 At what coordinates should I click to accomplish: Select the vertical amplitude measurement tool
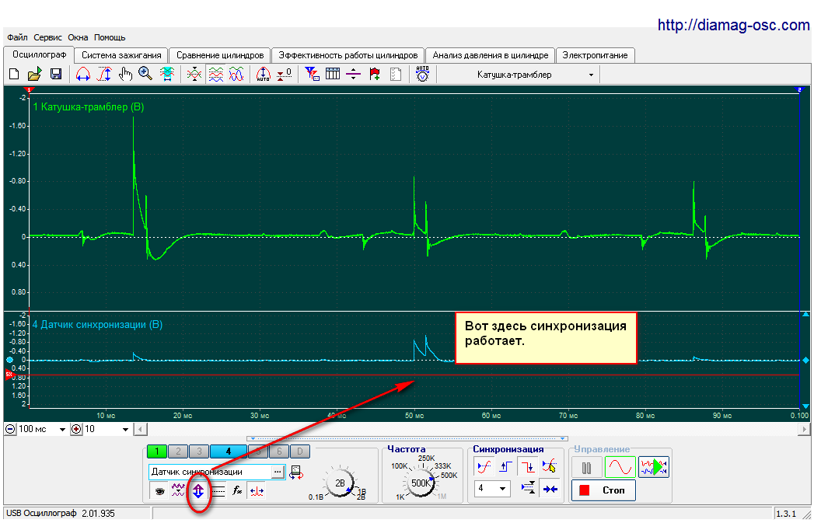click(104, 75)
